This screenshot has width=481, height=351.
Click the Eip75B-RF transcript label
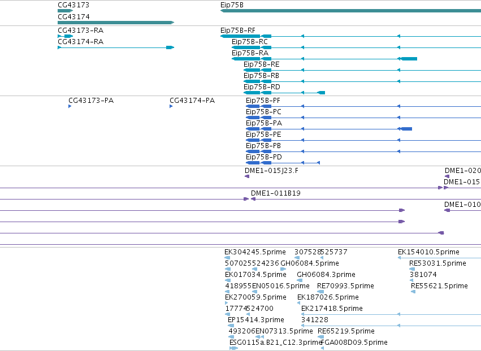(238, 31)
